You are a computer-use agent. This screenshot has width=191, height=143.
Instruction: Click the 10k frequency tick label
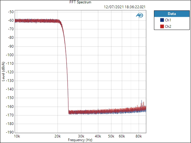(17, 136)
